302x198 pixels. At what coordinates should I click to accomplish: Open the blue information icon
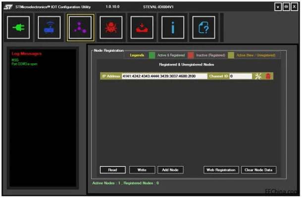click(x=172, y=28)
